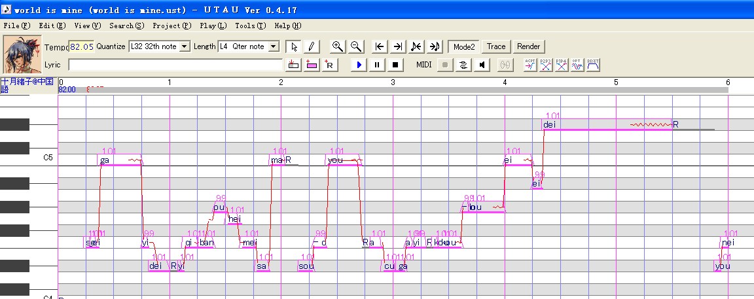Toggle the MIDI speaker mute icon
This screenshot has width=754, height=299.
coord(482,64)
